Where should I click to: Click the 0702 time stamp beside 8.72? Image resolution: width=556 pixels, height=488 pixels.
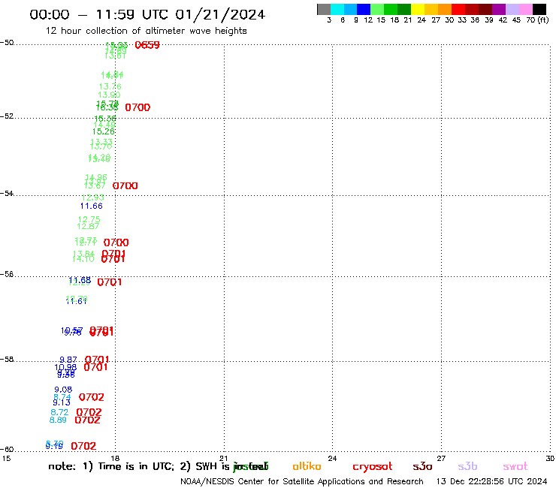[89, 412]
